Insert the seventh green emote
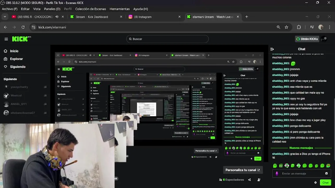Screen dimensions: 335x188 tap(310, 166)
